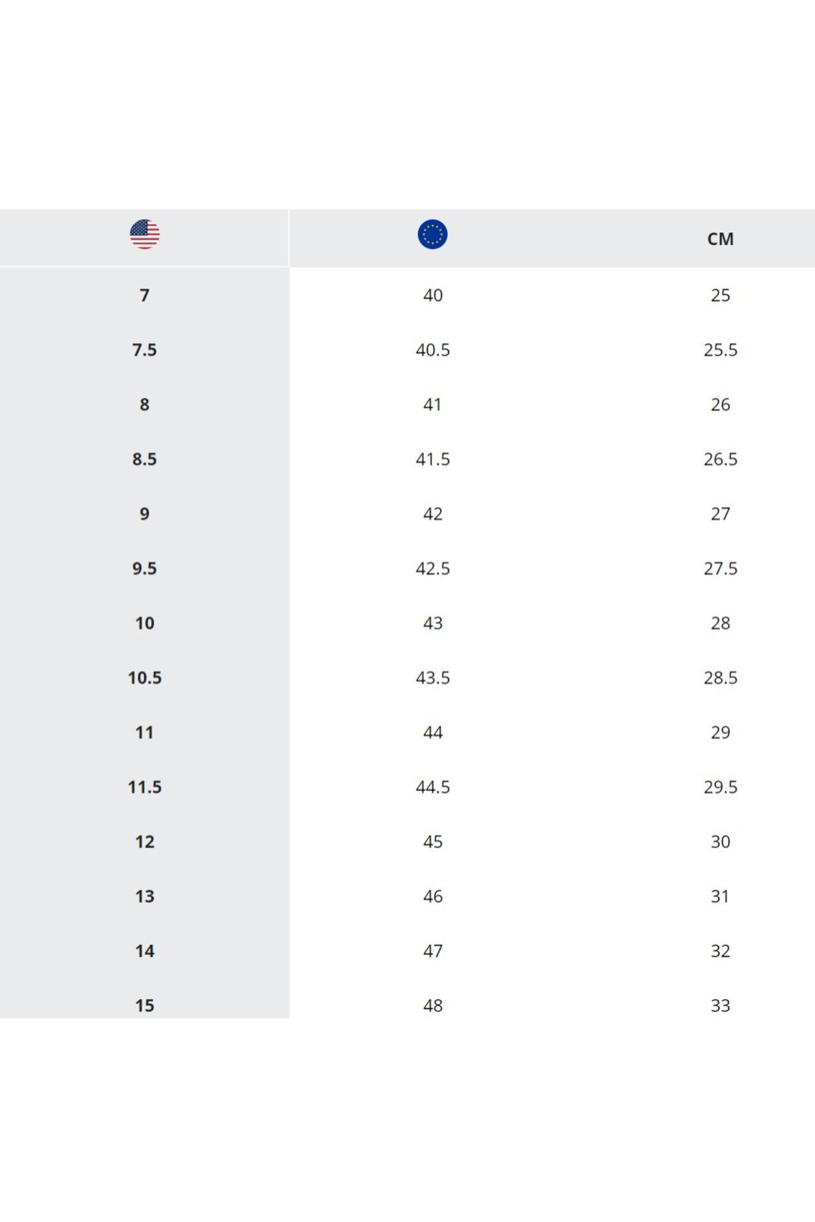Viewport: 815px width, 1222px height.
Task: Click the 28.5 centimeter value
Action: [x=720, y=678]
